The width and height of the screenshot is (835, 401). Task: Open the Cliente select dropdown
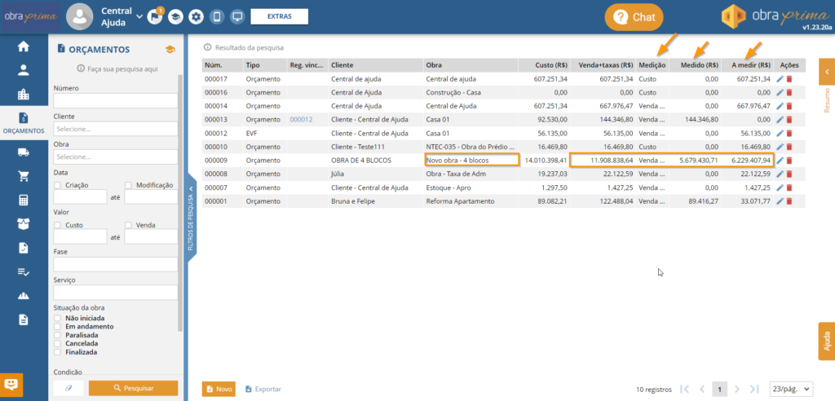116,129
